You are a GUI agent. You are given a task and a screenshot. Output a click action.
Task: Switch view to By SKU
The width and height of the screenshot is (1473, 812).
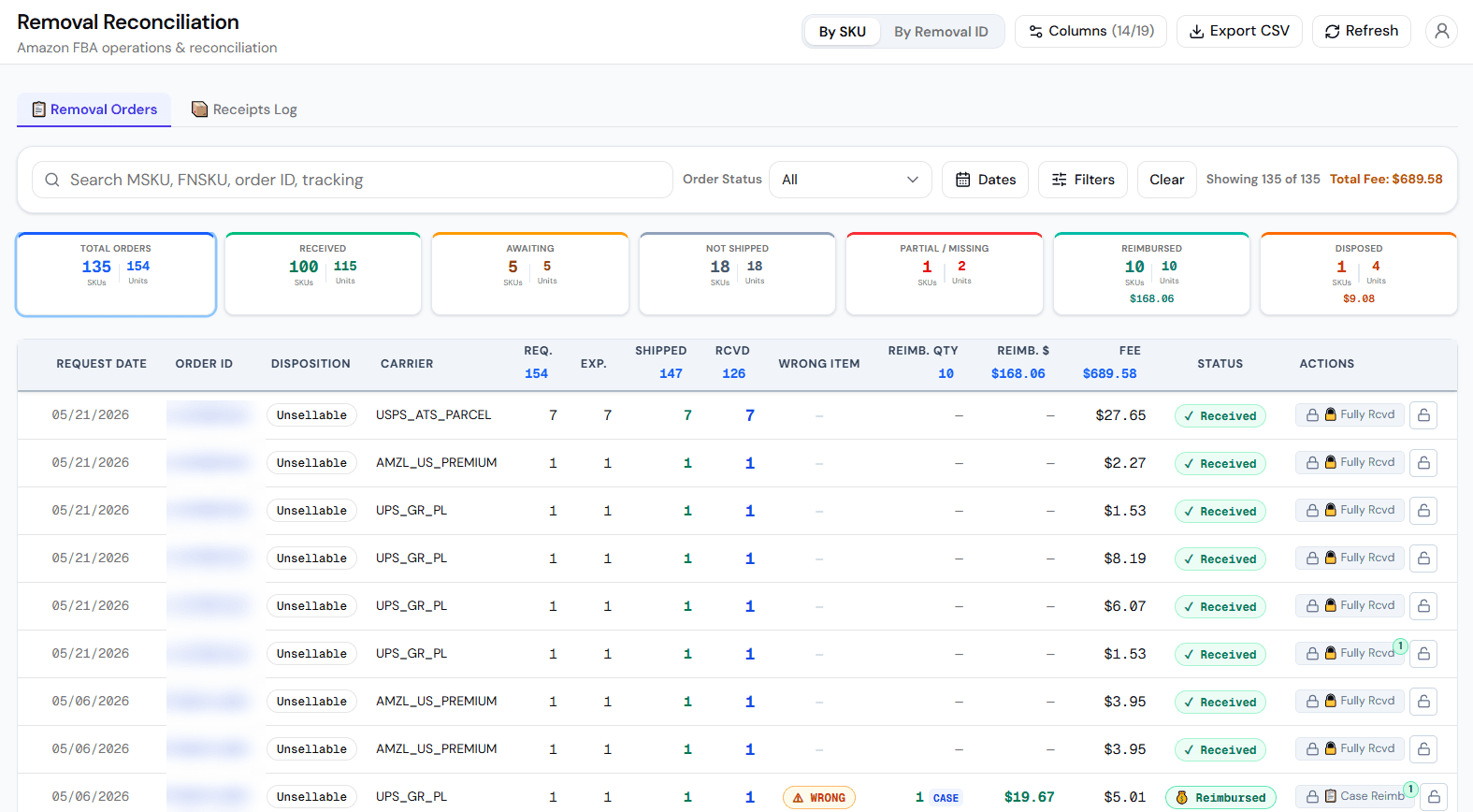click(x=842, y=32)
